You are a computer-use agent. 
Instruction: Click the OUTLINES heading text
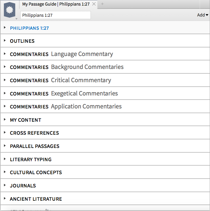point(22,41)
